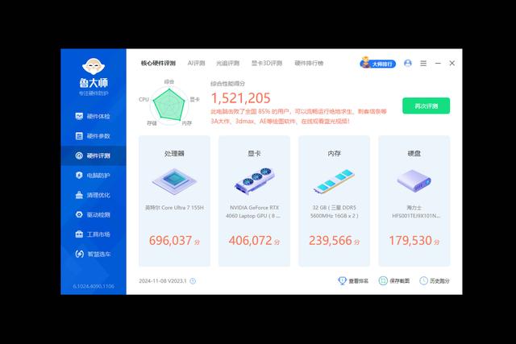Click the overall score 1,521,205
The image size is (516, 344).
coord(240,98)
